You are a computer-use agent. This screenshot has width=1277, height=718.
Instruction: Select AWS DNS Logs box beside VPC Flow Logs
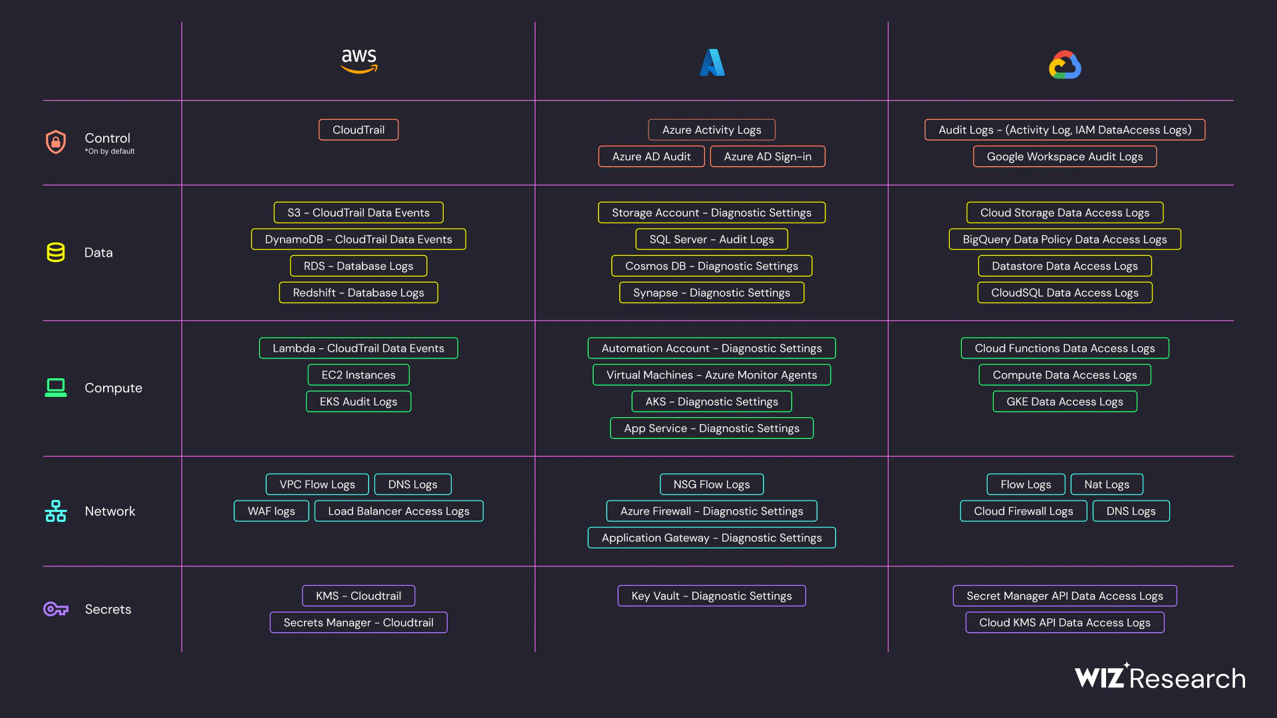click(x=413, y=485)
